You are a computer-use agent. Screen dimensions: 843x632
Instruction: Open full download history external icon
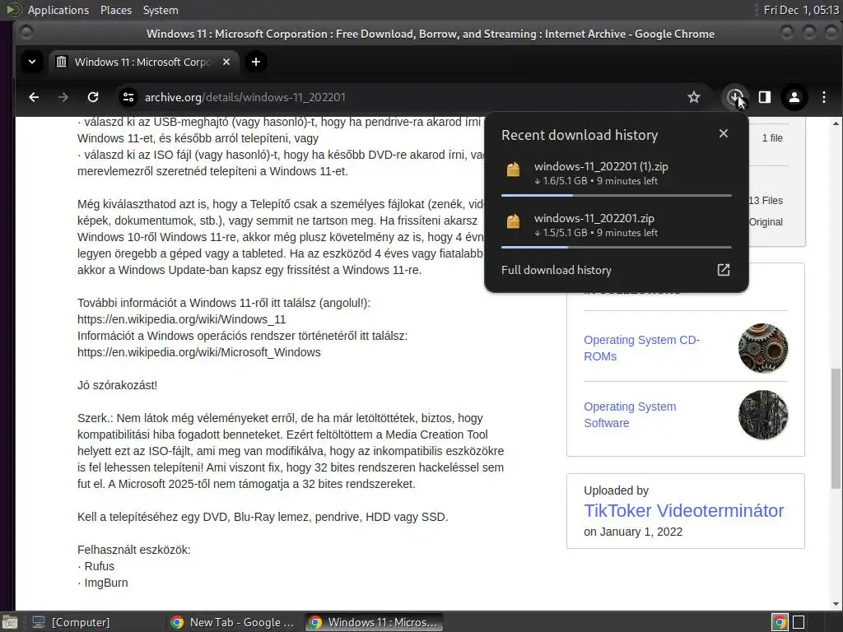[x=724, y=270]
